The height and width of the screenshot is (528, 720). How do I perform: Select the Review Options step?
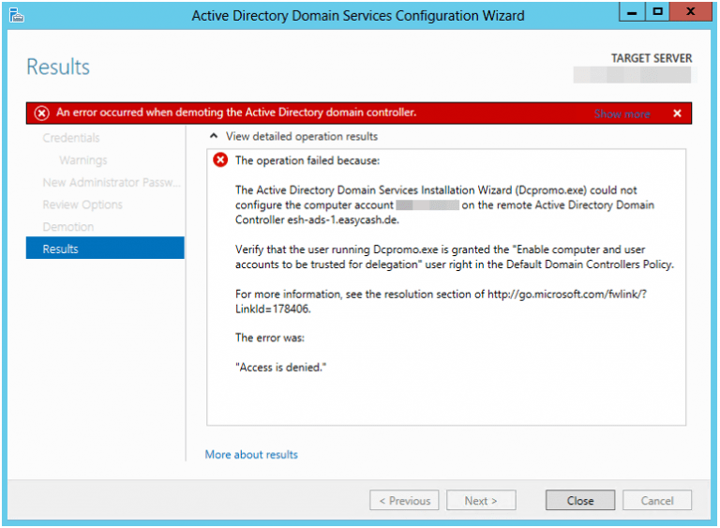[x=82, y=204]
